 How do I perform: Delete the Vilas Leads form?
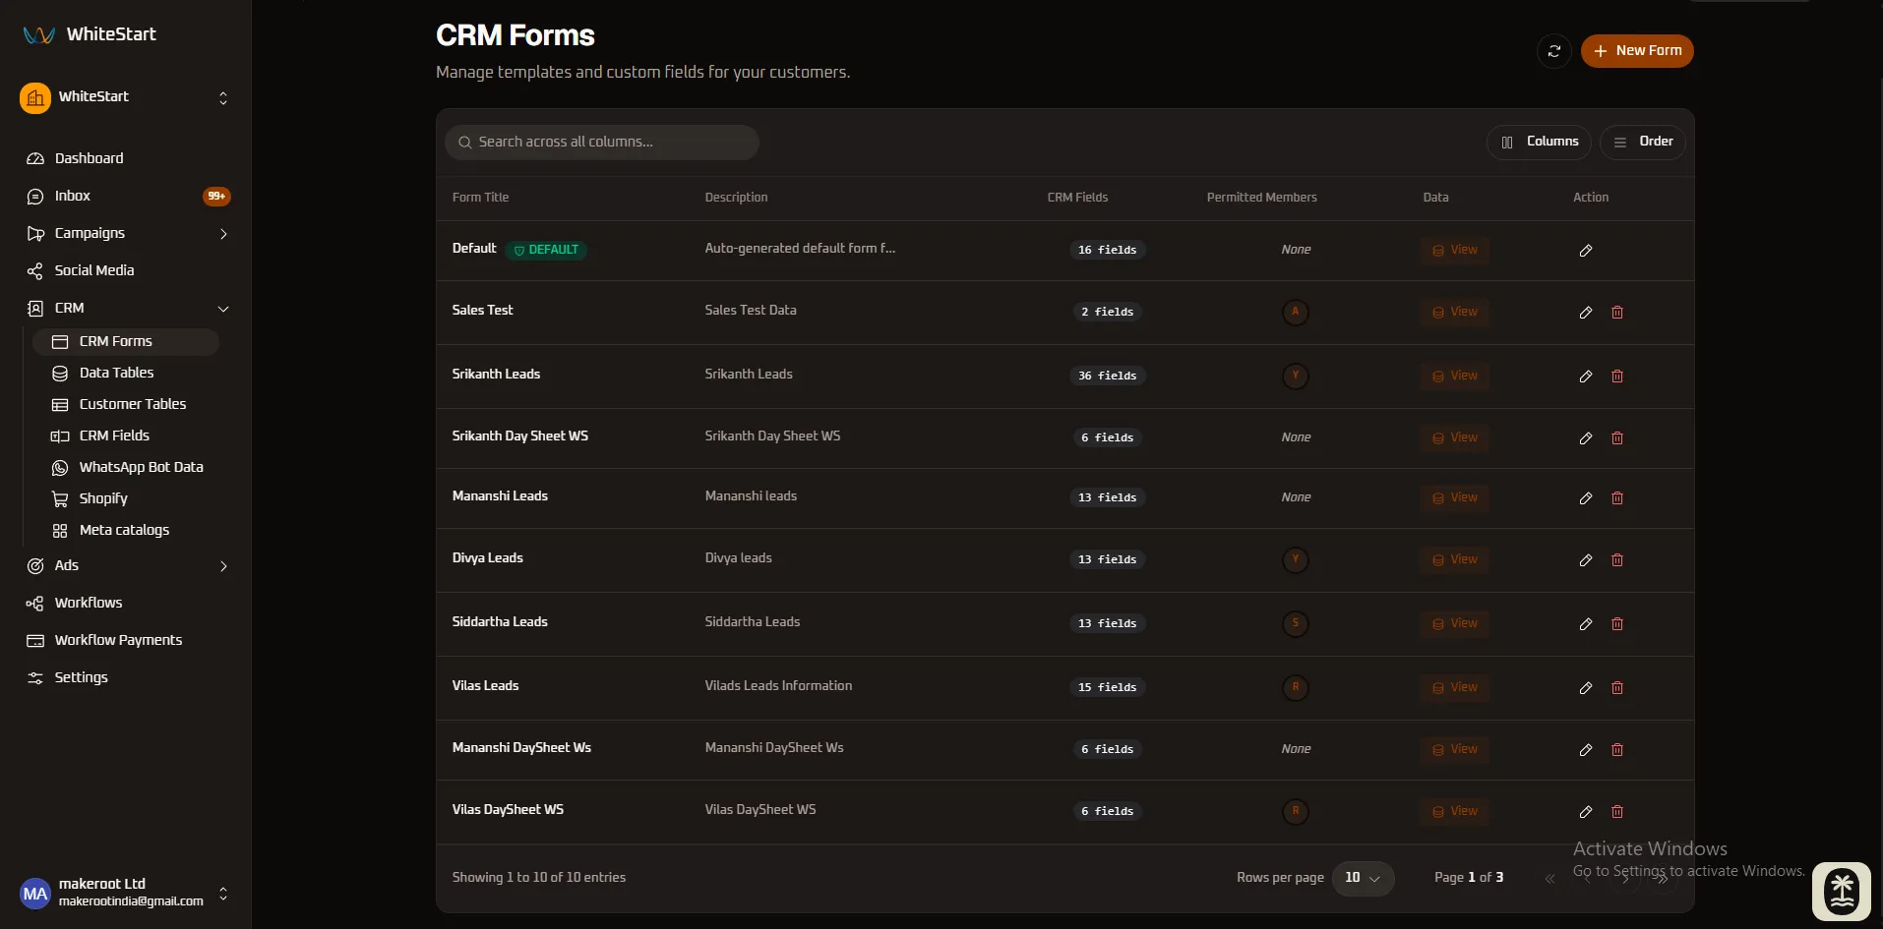click(1617, 688)
